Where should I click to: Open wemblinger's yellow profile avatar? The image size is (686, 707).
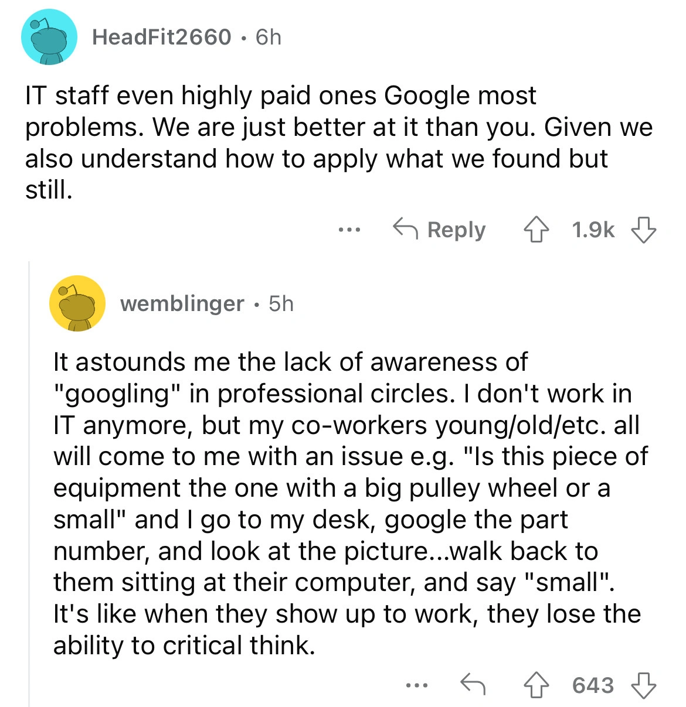77,303
